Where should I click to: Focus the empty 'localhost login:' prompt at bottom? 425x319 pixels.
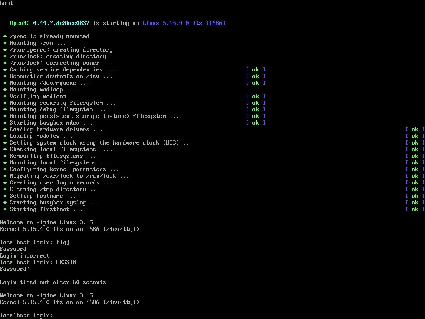26,316
